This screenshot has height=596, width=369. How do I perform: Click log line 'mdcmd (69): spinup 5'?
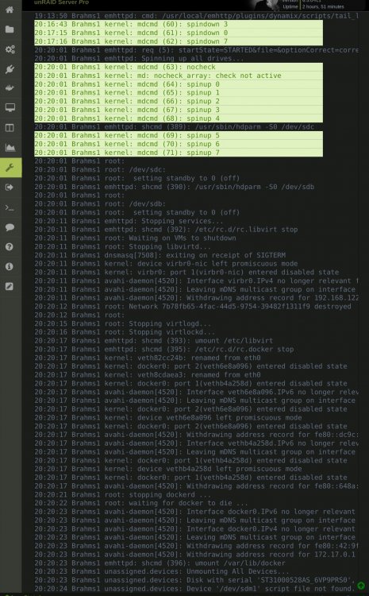(179, 135)
